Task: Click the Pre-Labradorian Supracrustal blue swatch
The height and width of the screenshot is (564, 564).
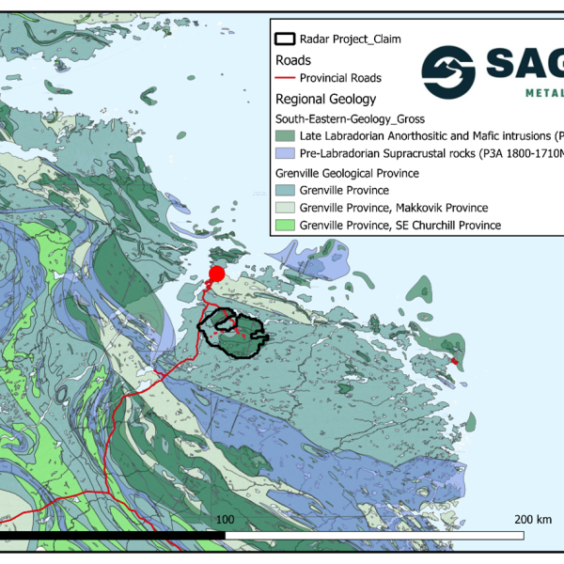Action: [285, 152]
